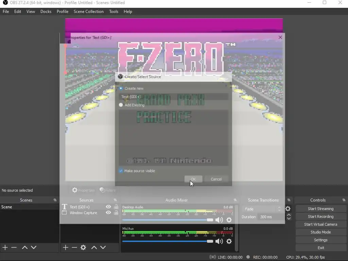Select Window Capture source row
Viewport: 348px width, 261px height.
[89, 213]
